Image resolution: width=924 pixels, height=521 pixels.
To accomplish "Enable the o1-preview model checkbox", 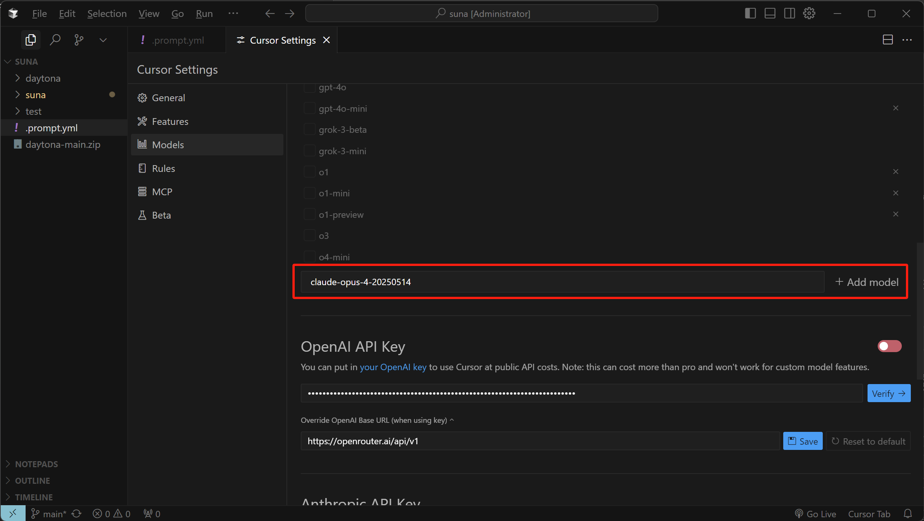I will pos(309,214).
